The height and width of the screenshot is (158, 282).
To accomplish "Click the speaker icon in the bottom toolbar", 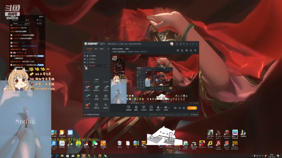I will 165,108.
